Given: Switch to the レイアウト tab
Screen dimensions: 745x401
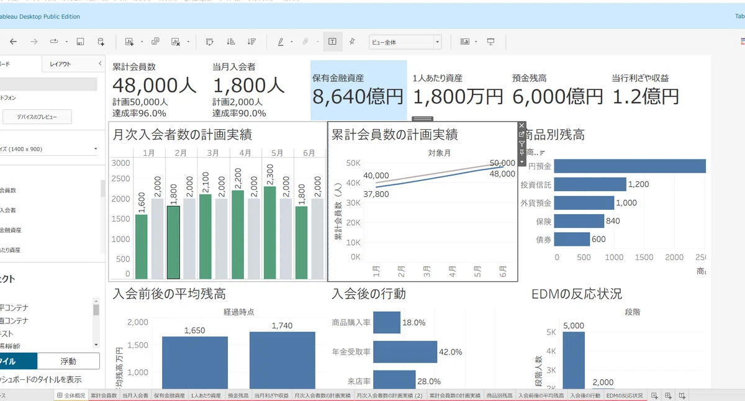Looking at the screenshot, I should click(x=60, y=64).
